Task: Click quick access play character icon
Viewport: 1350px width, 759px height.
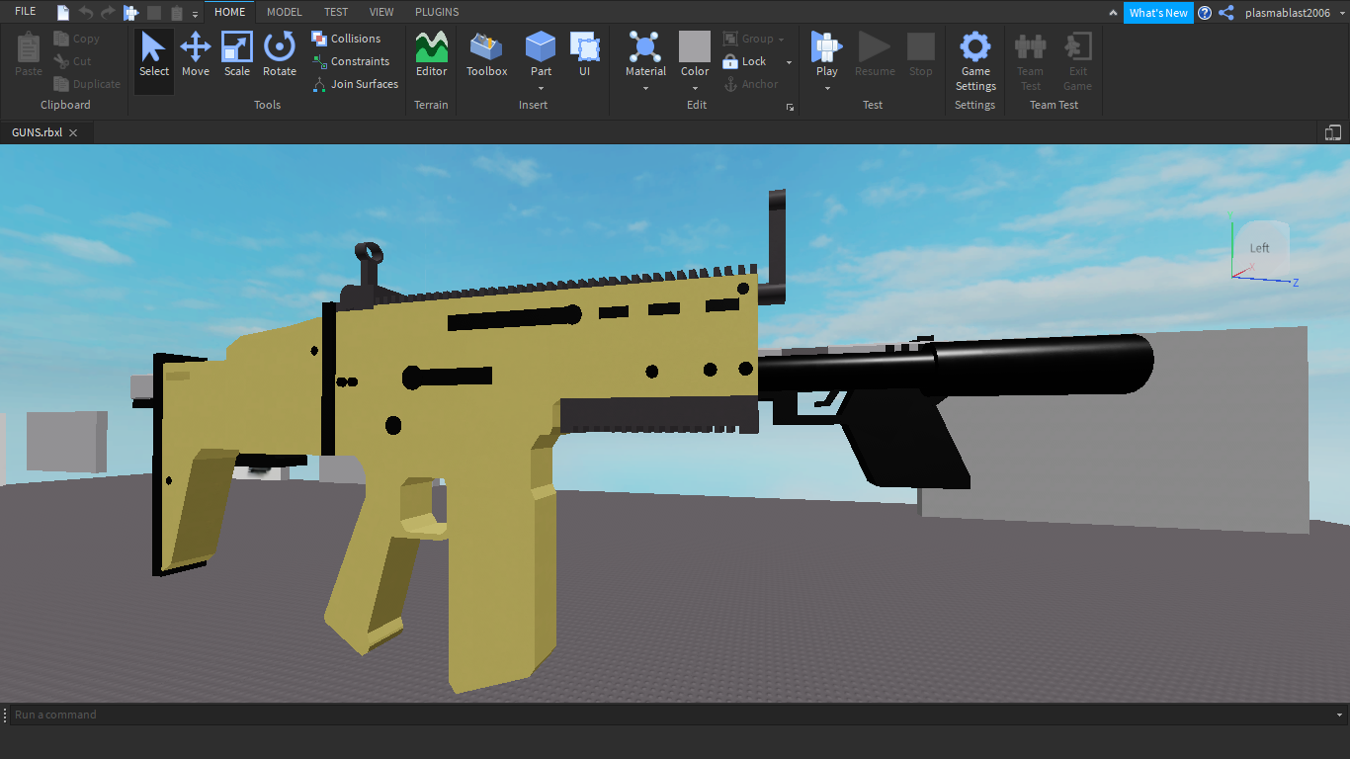Action: point(130,13)
